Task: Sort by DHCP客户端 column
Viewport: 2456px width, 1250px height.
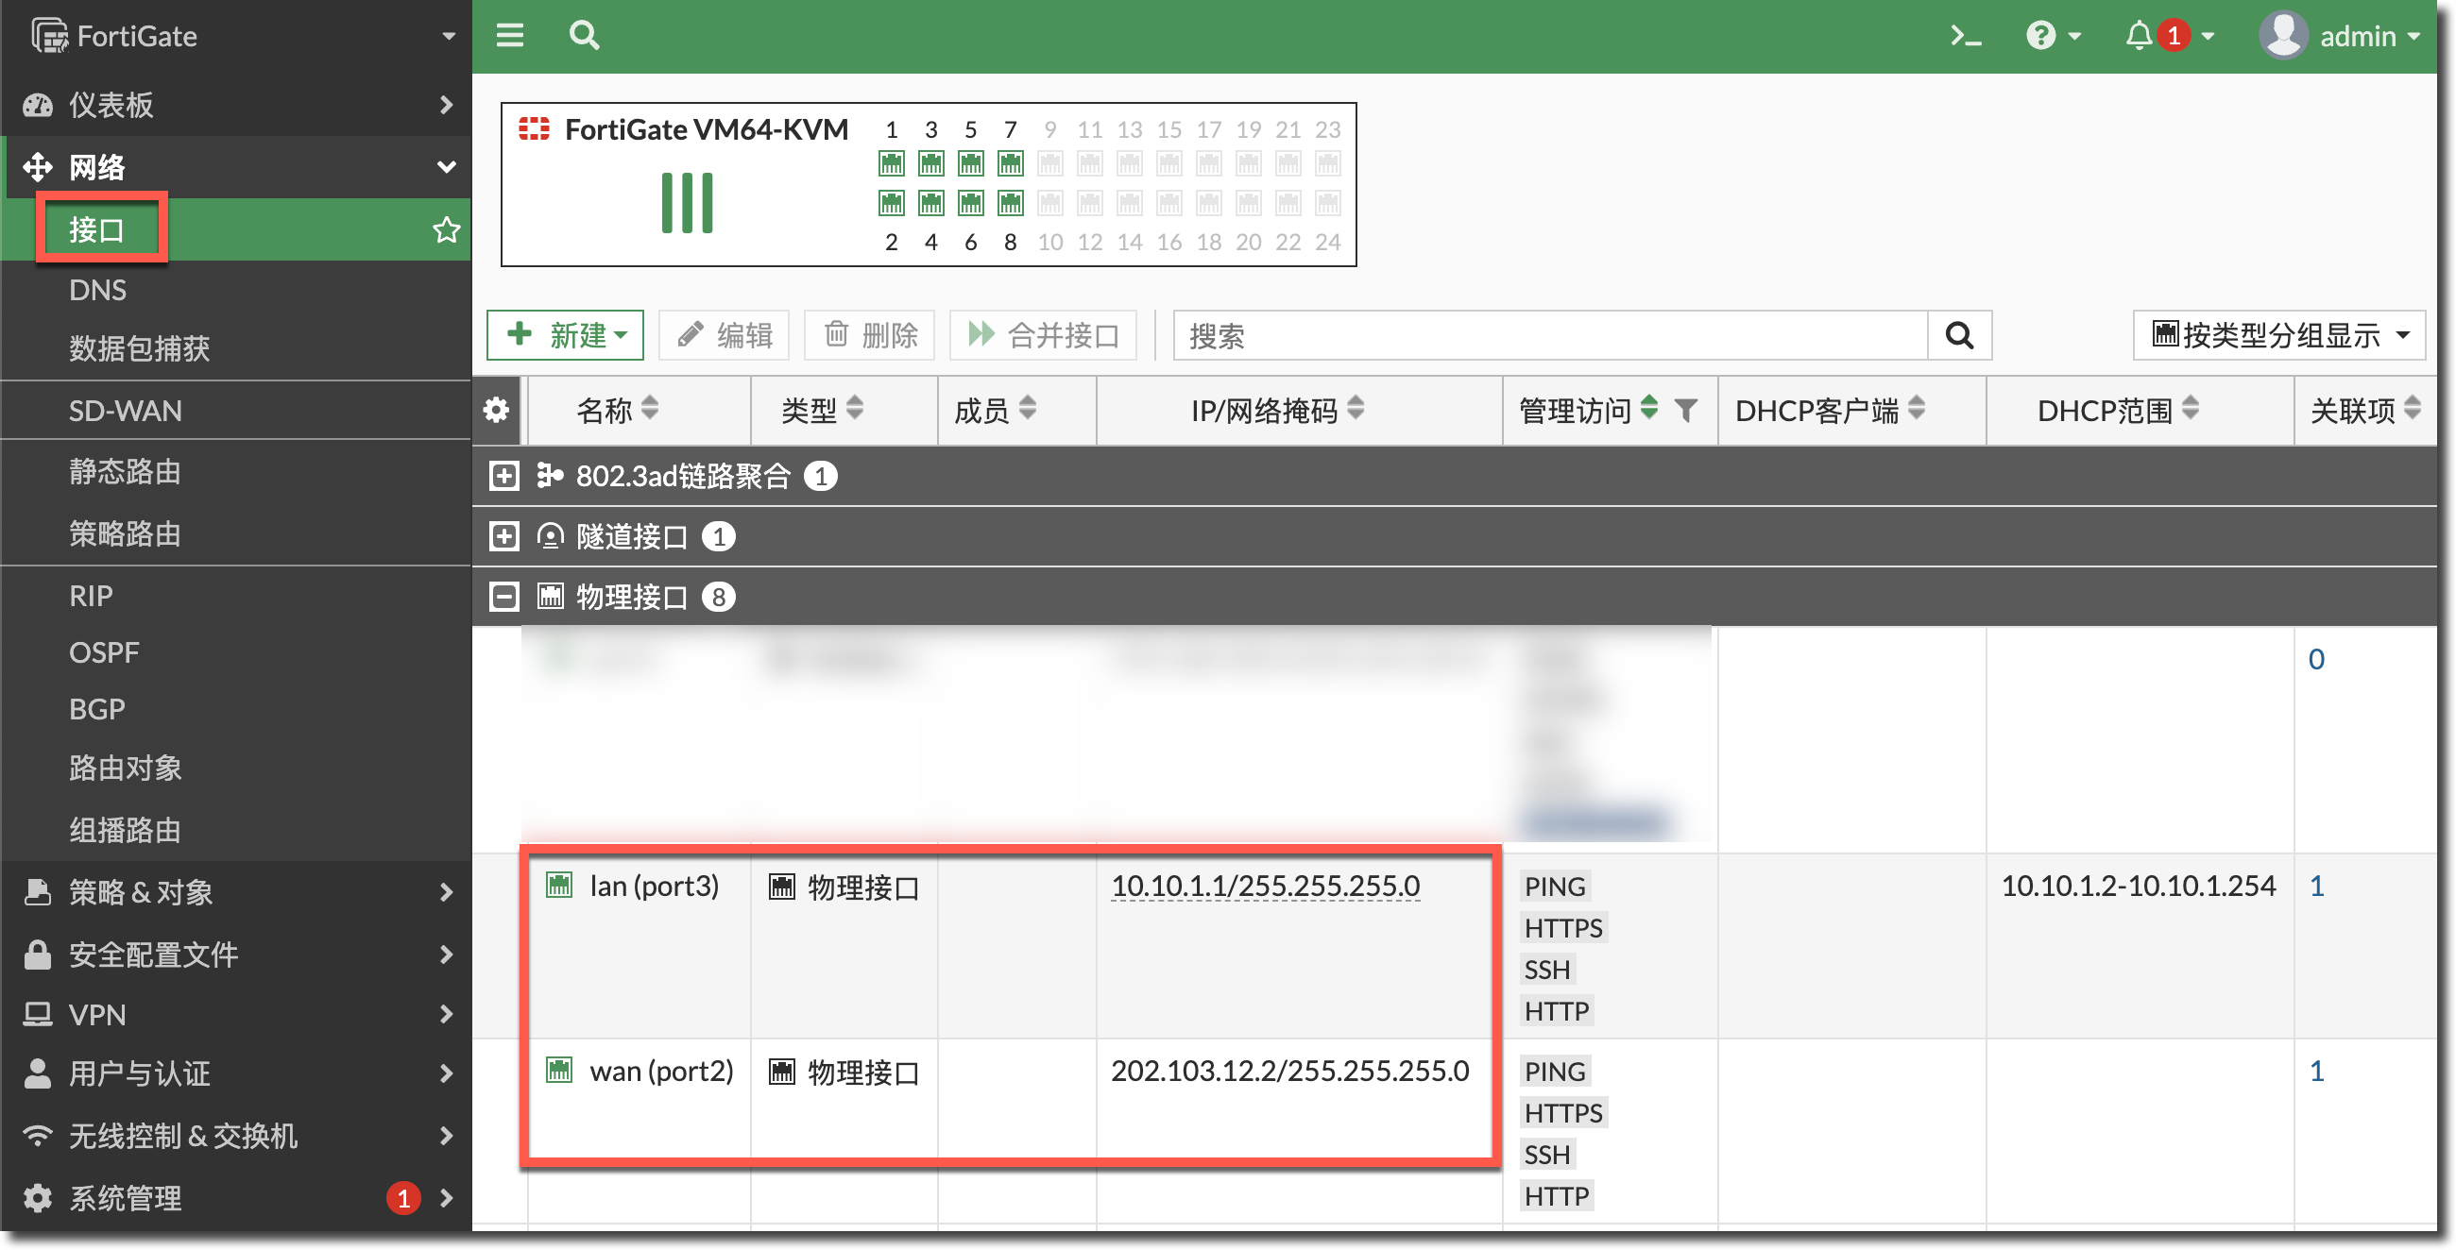Action: [1917, 409]
